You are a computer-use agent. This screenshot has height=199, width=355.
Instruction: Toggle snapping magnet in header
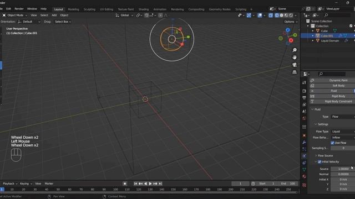pyautogui.click(x=146, y=15)
